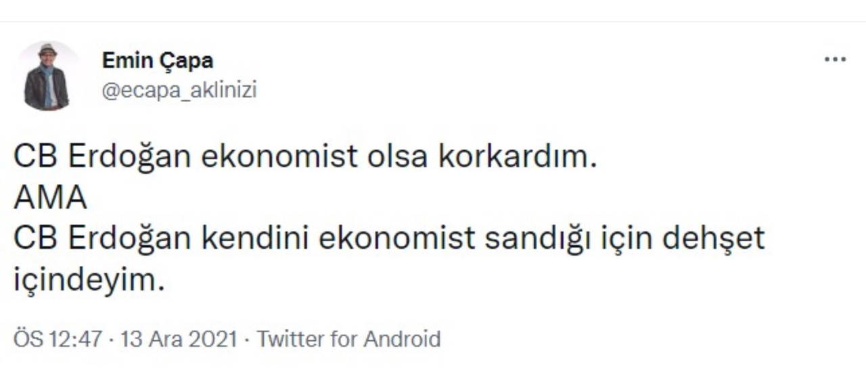The image size is (866, 370).
Task: Click Emin Çapa's profile avatar
Action: [47, 76]
